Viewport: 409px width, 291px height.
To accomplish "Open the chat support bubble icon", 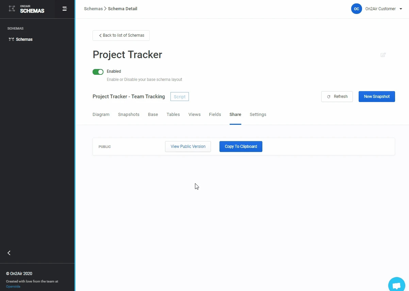I will pyautogui.click(x=396, y=286).
